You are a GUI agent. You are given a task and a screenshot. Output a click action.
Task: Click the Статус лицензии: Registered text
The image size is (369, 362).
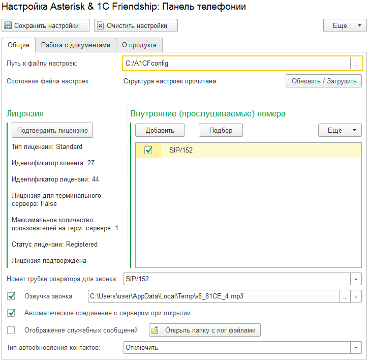tap(54, 245)
